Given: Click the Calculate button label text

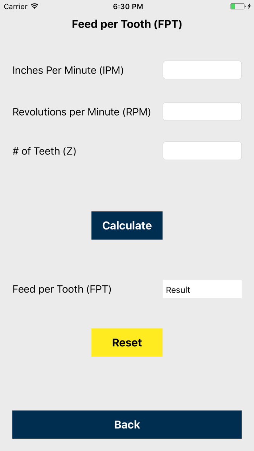Looking at the screenshot, I should pos(127,225).
